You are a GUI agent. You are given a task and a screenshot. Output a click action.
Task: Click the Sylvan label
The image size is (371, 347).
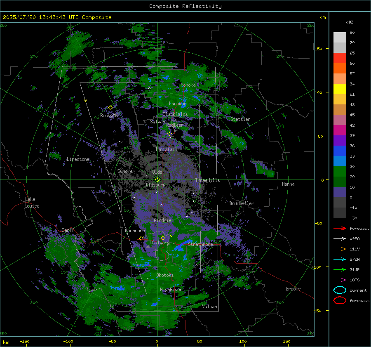click(157, 122)
